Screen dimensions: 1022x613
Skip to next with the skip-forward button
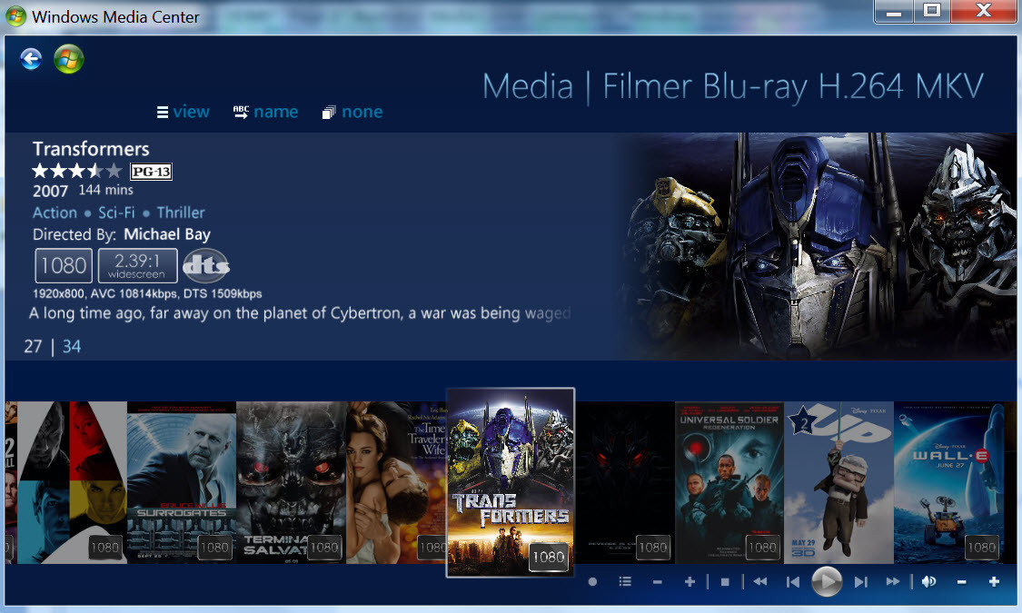pyautogui.click(x=861, y=582)
